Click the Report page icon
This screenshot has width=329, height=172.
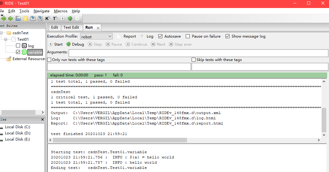pos(119,36)
